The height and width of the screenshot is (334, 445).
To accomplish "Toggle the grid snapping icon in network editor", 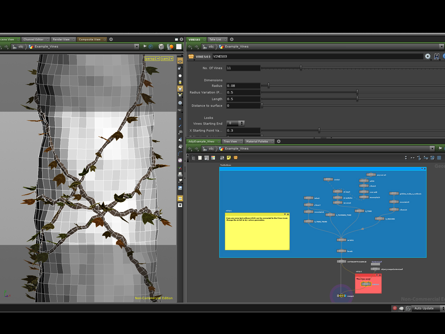I will point(439,158).
